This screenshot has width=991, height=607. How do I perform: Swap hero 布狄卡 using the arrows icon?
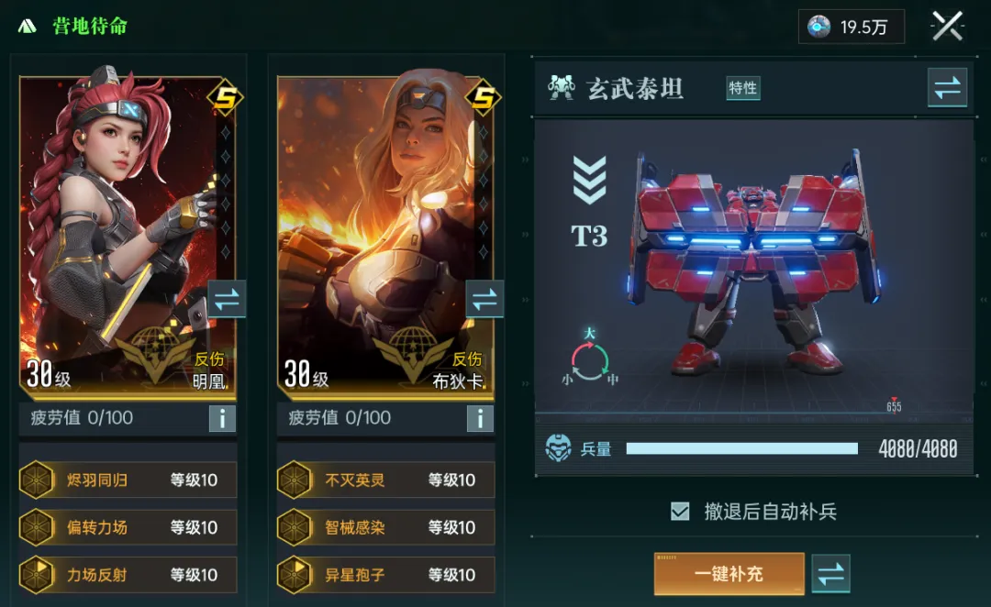(x=484, y=300)
